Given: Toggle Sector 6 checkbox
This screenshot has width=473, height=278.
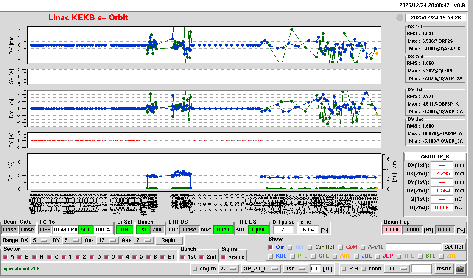Looking at the screenshot, I should click(x=149, y=257).
